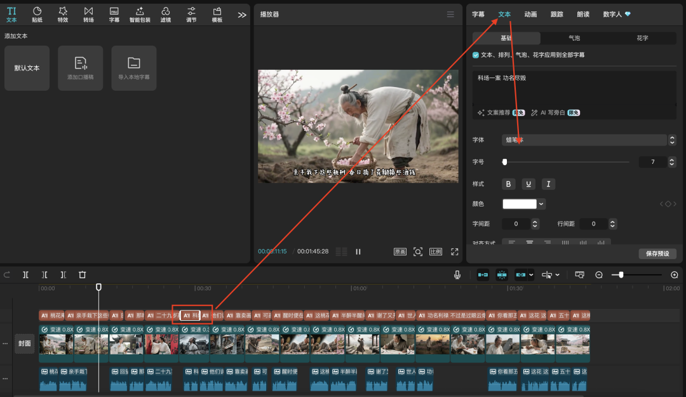The width and height of the screenshot is (686, 397).
Task: Pause playback in the player
Action: click(x=358, y=252)
